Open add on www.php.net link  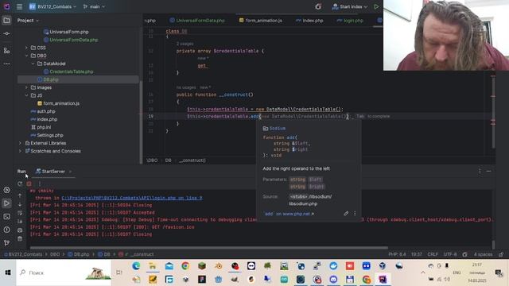(289, 214)
